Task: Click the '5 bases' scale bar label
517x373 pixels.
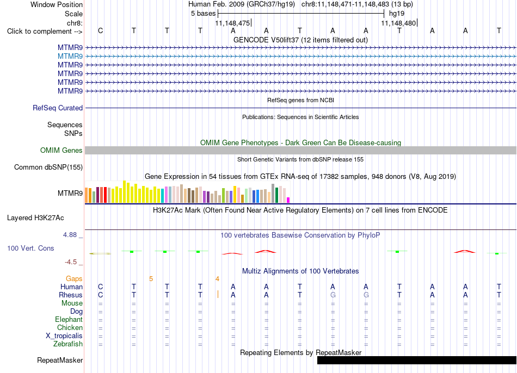Action: coord(203,14)
